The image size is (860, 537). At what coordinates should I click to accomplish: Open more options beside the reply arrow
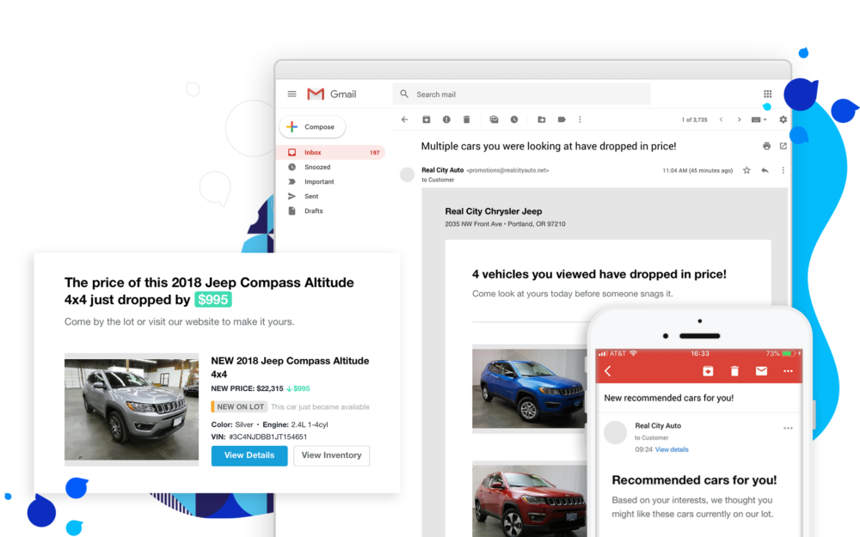click(783, 170)
